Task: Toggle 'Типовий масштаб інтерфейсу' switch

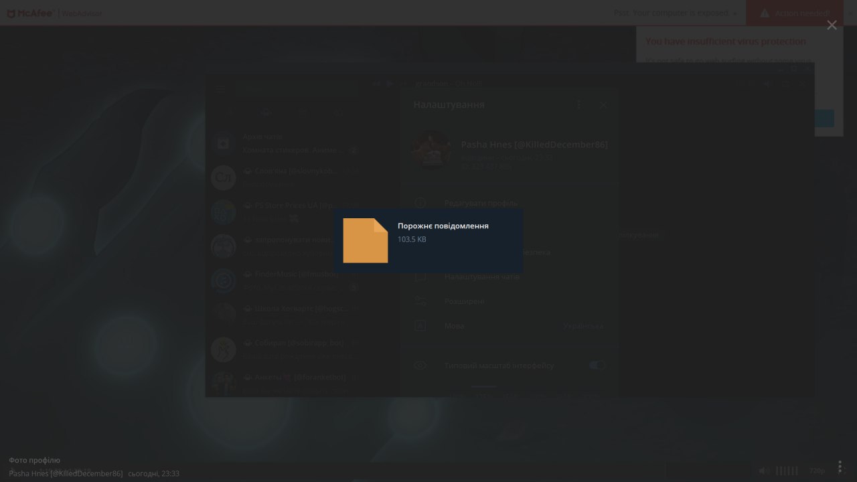Action: coord(597,365)
